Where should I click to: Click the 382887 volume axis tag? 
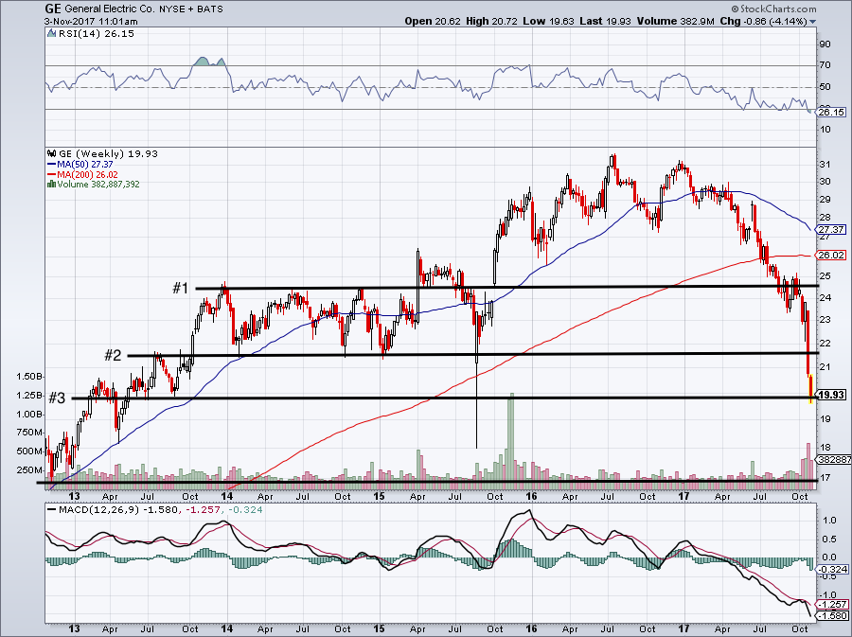coord(834,459)
